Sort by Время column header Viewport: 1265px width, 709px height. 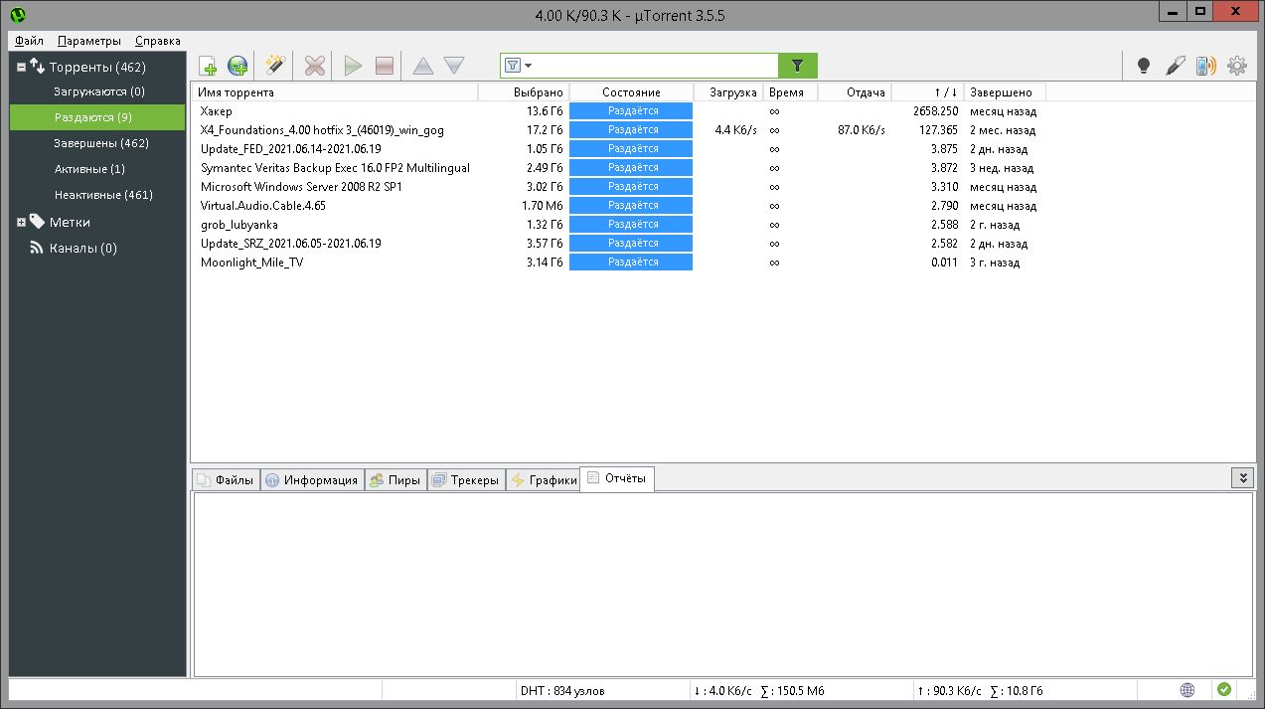pyautogui.click(x=790, y=91)
